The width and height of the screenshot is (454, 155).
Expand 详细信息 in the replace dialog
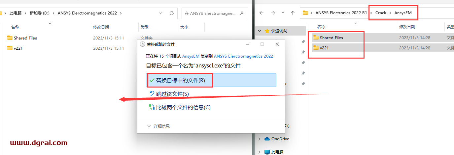(158, 126)
